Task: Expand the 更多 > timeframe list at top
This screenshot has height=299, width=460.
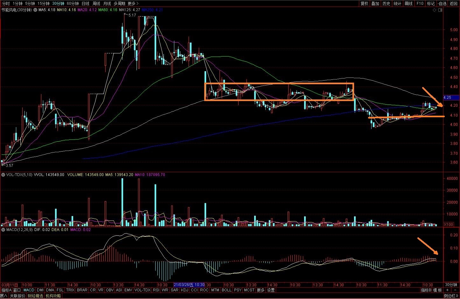Action: 133,3
